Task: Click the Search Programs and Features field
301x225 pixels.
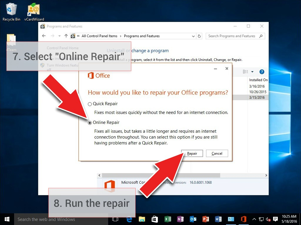Action: [x=232, y=36]
